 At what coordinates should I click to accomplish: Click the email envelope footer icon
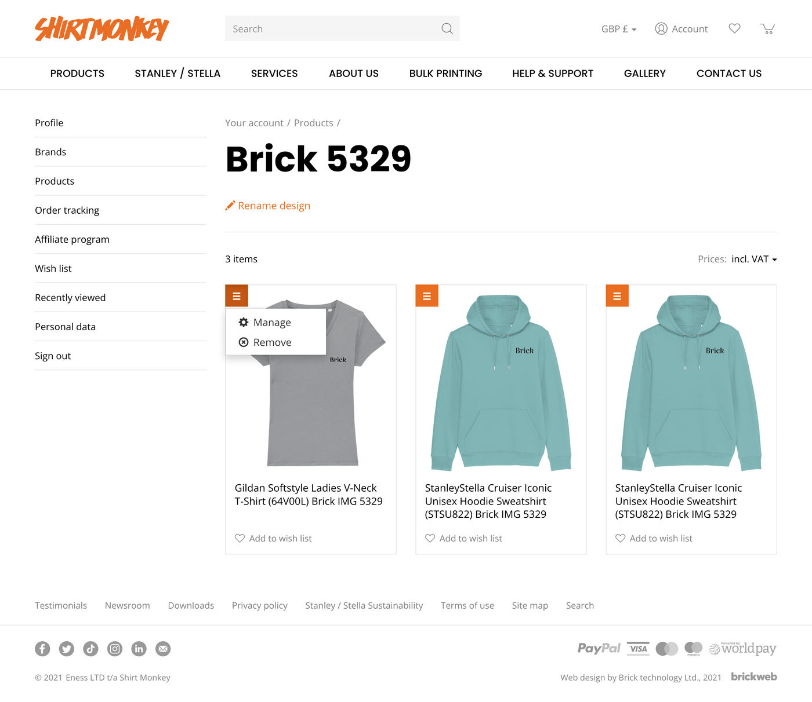[x=163, y=649]
